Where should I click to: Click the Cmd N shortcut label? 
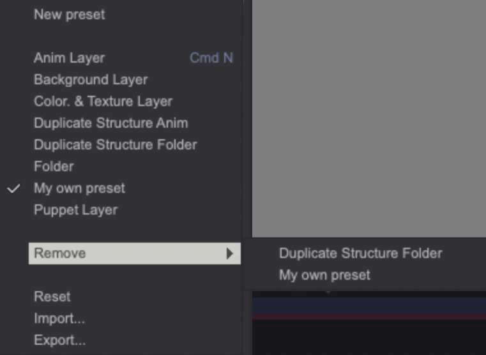click(x=211, y=57)
